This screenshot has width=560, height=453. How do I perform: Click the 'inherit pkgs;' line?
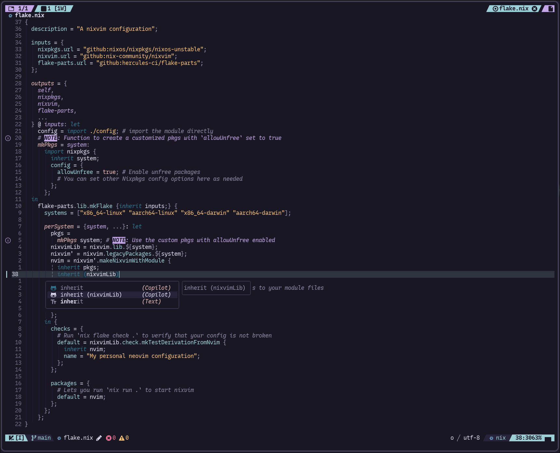[78, 267]
